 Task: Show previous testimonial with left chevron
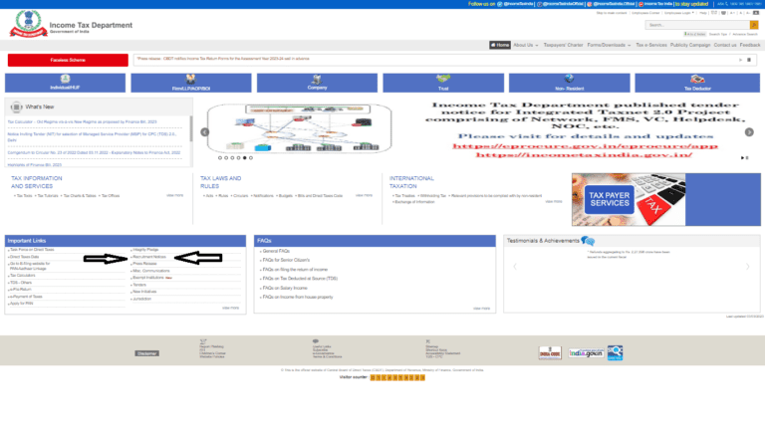[x=515, y=266]
